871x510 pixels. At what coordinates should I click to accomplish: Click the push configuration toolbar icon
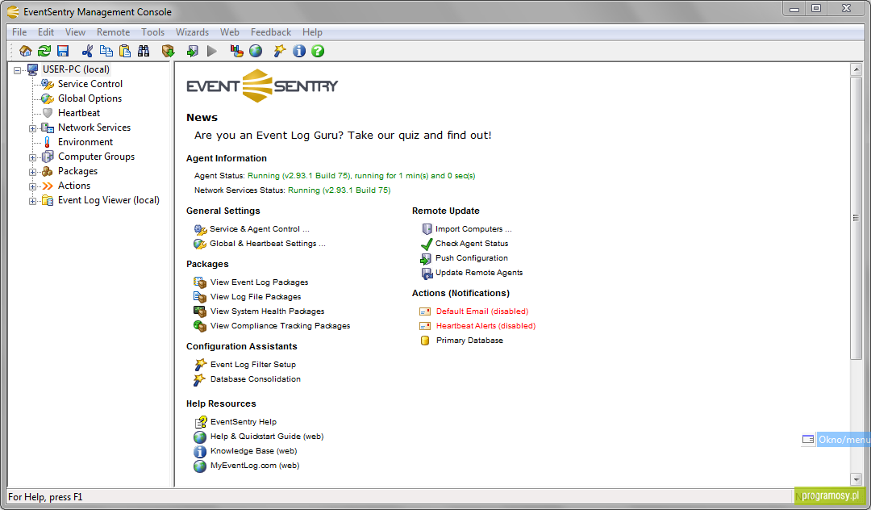(x=192, y=51)
